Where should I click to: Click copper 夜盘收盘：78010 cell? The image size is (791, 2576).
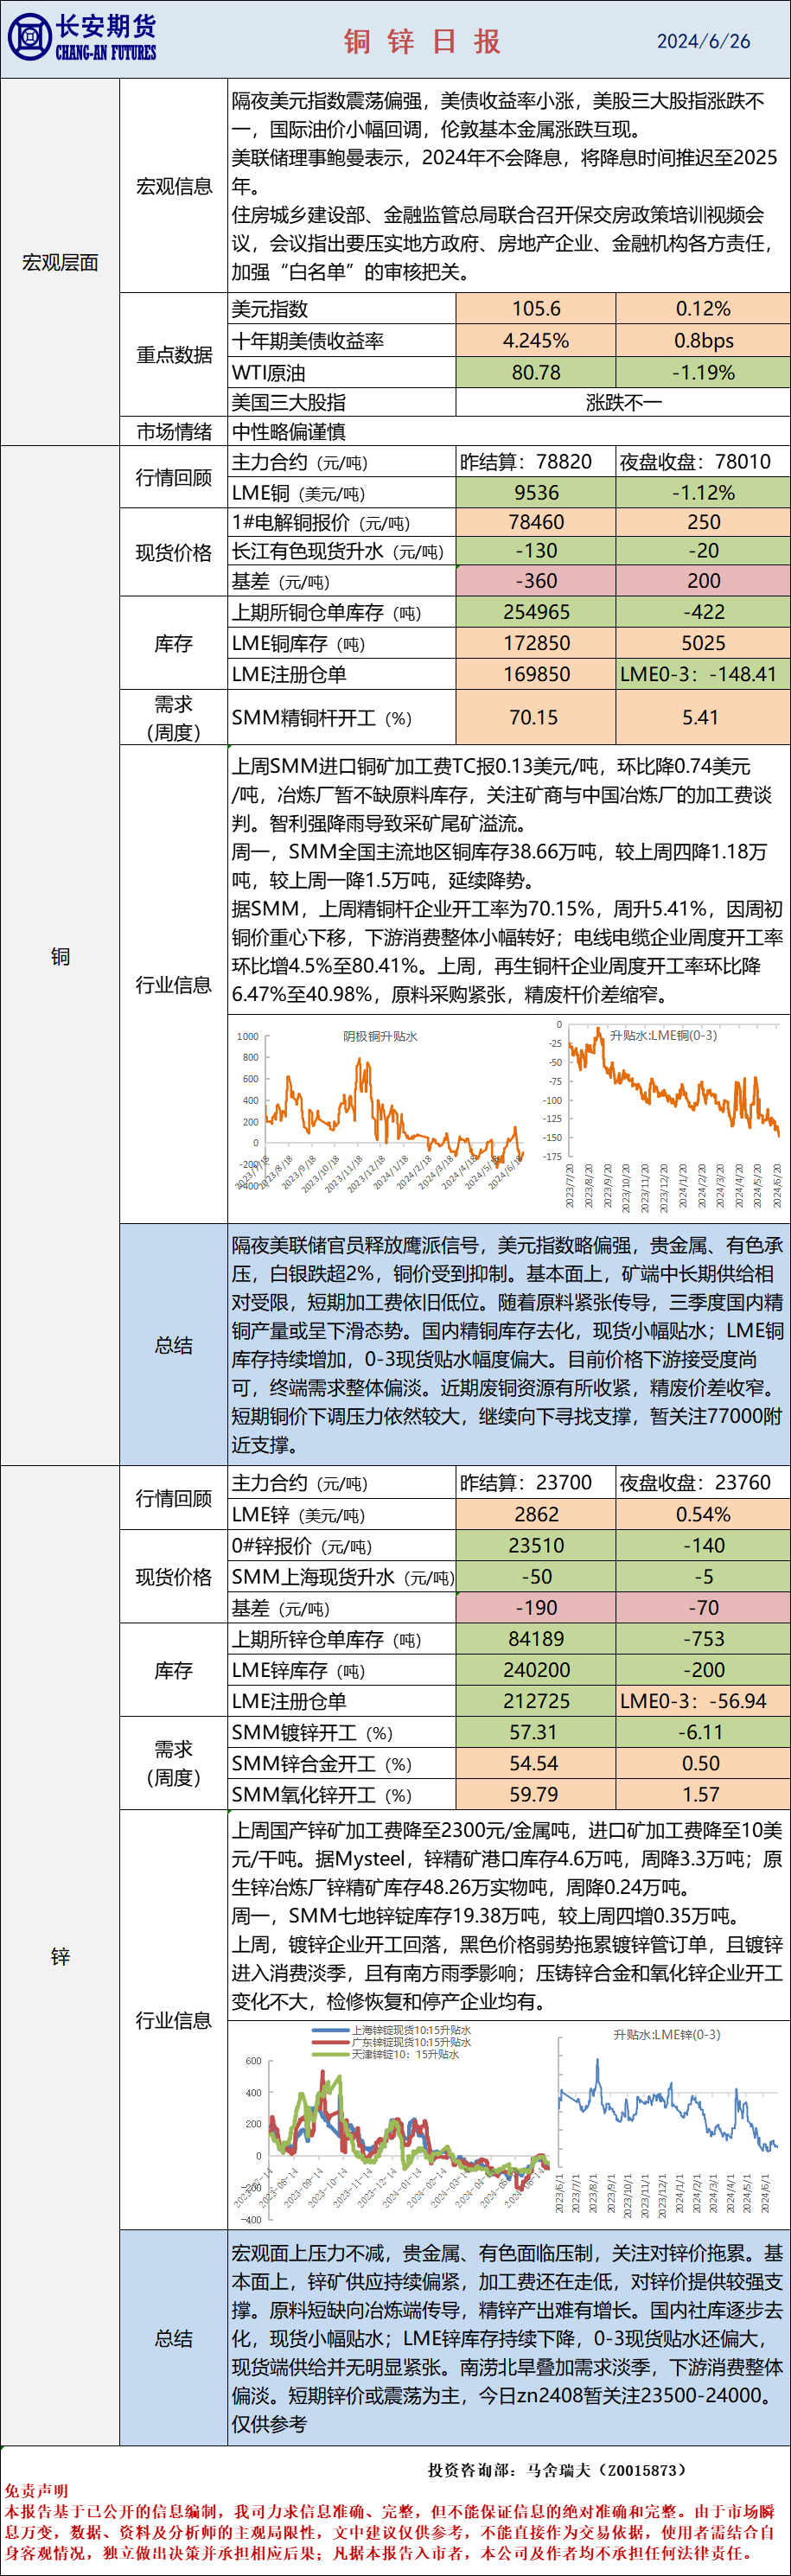703,462
